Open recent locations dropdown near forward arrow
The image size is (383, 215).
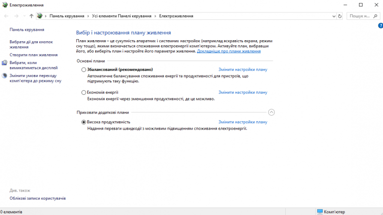(x=24, y=16)
